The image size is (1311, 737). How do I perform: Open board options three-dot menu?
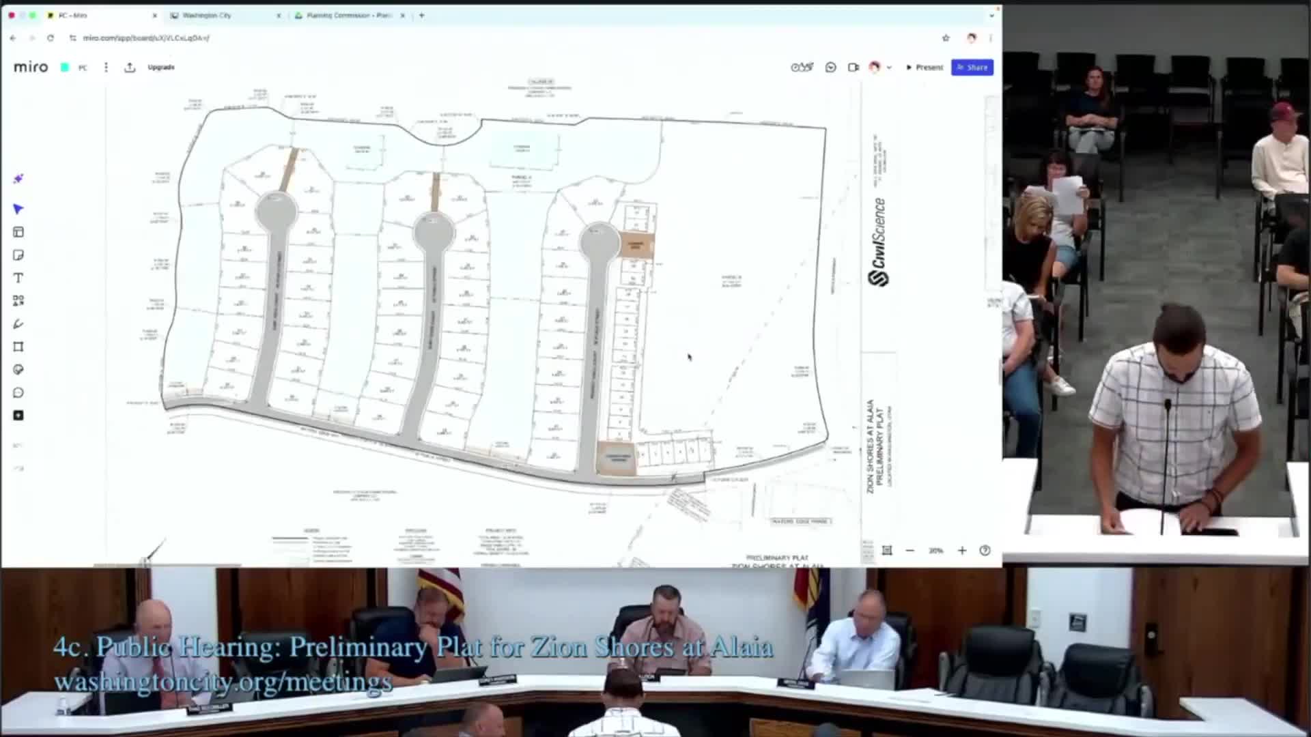coord(106,68)
